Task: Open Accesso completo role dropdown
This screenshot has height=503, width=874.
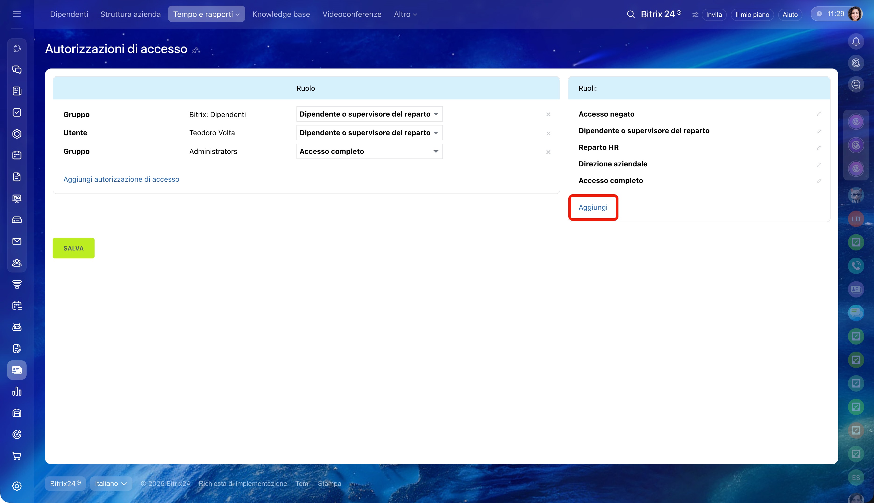Action: pyautogui.click(x=369, y=151)
